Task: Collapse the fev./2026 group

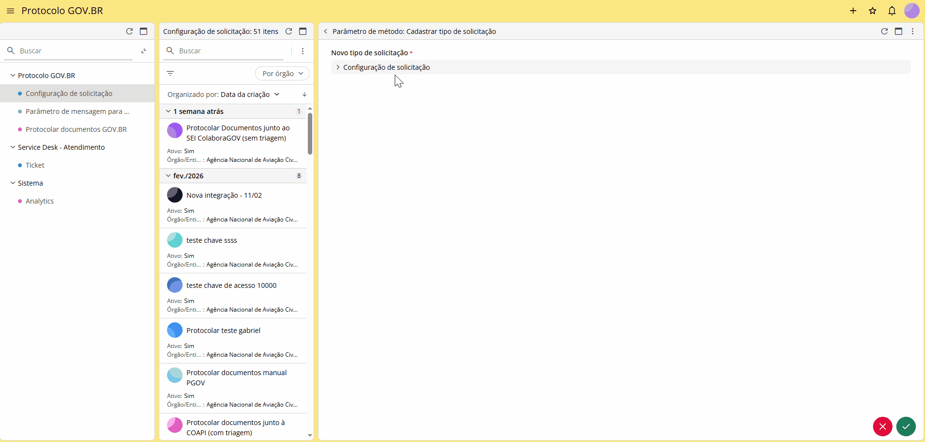Action: pos(168,176)
